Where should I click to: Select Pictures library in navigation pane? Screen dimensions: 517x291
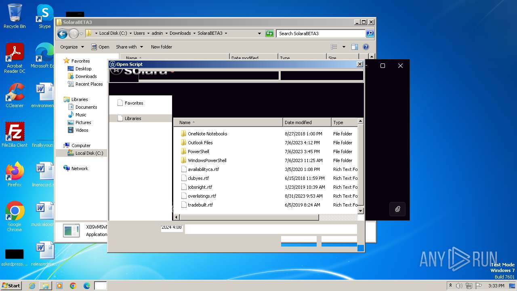point(83,122)
